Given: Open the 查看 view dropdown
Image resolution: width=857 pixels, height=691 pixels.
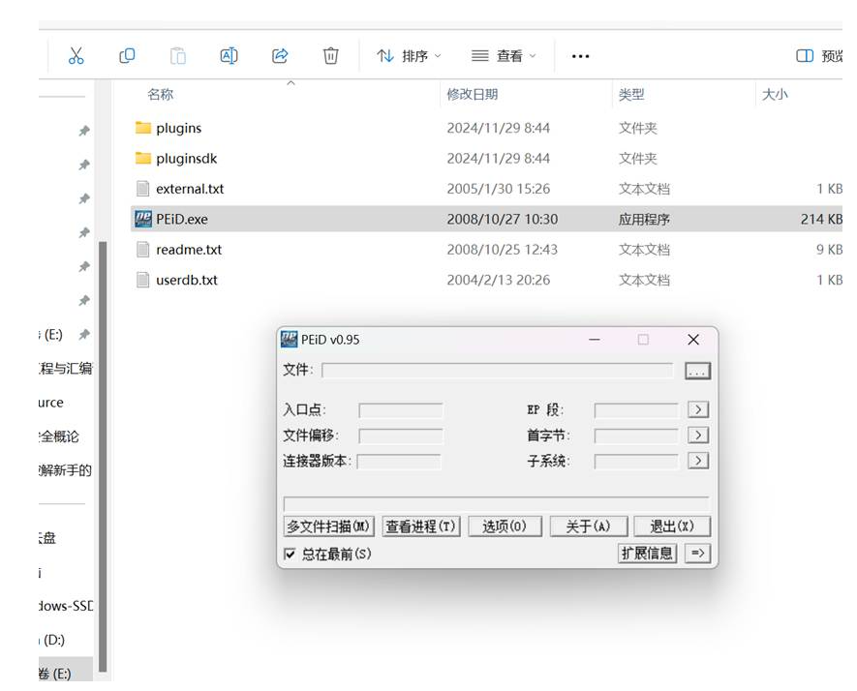Looking at the screenshot, I should pos(504,56).
